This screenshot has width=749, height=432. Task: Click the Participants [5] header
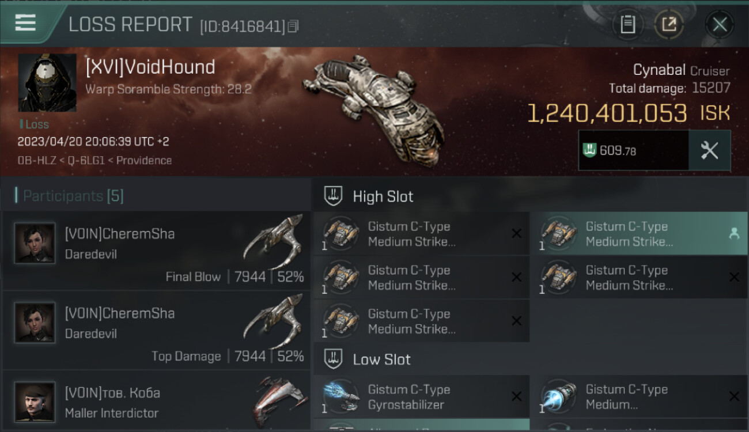click(73, 196)
